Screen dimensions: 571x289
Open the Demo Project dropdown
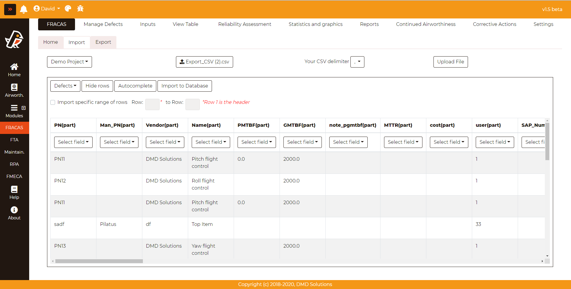pos(69,62)
